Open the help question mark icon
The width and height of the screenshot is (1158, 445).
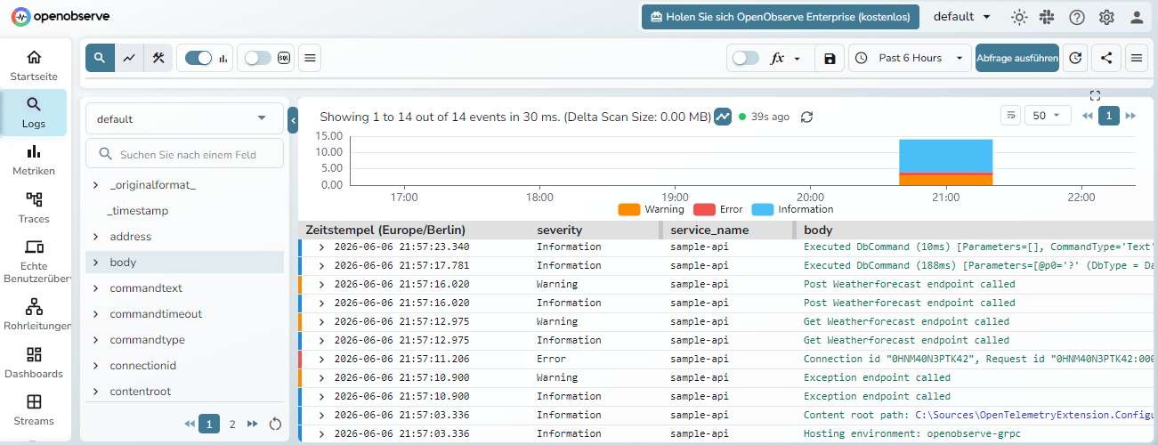pyautogui.click(x=1077, y=17)
